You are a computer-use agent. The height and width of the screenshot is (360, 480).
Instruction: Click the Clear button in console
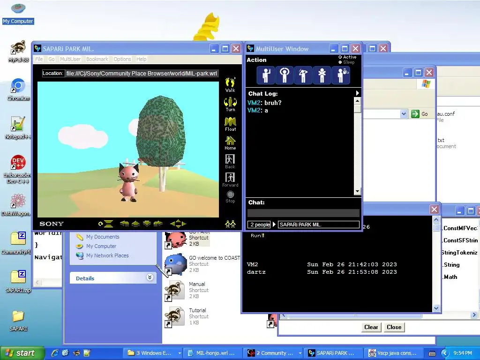point(371,327)
